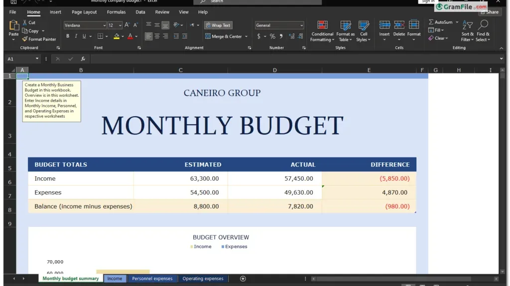Image resolution: width=510 pixels, height=286 pixels.
Task: Toggle Top Align vertical alignment
Action: click(148, 25)
